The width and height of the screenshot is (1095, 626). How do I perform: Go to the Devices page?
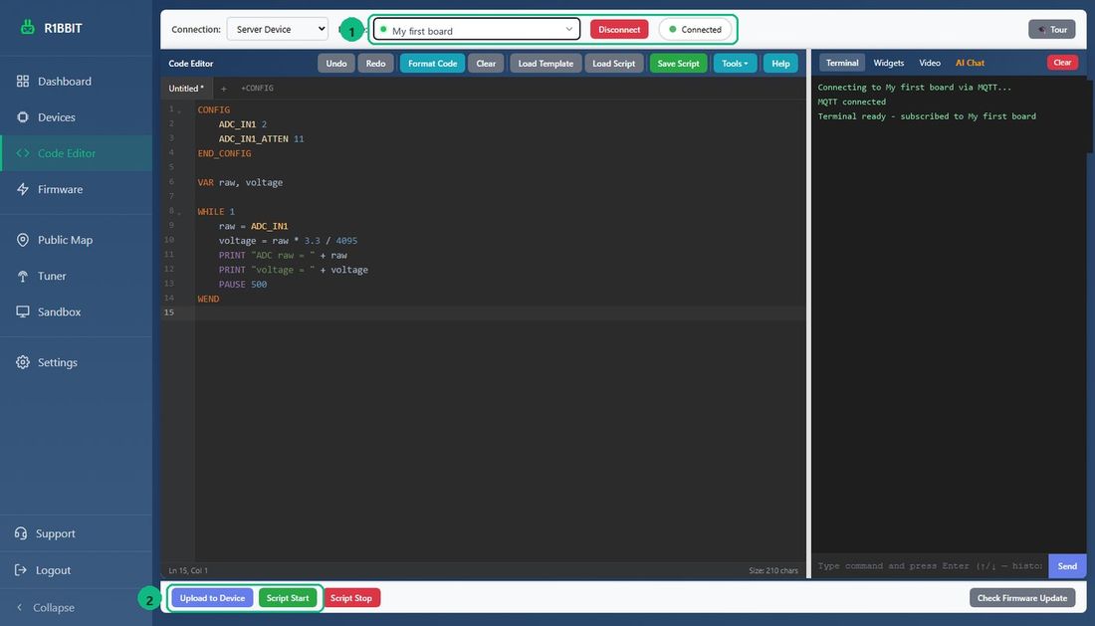[x=76, y=117]
